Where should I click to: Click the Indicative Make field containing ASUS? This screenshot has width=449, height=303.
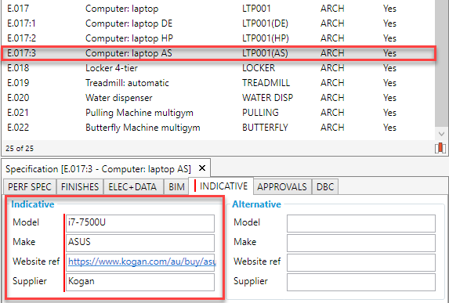pyautogui.click(x=140, y=243)
